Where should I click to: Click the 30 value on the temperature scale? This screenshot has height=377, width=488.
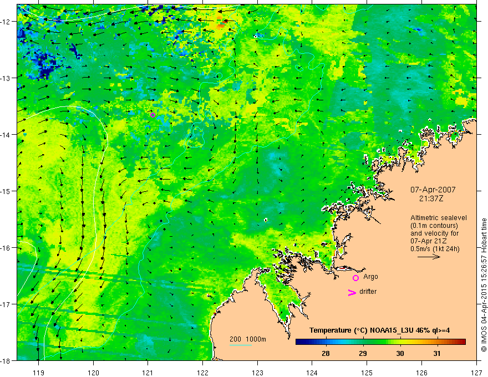[400, 353]
